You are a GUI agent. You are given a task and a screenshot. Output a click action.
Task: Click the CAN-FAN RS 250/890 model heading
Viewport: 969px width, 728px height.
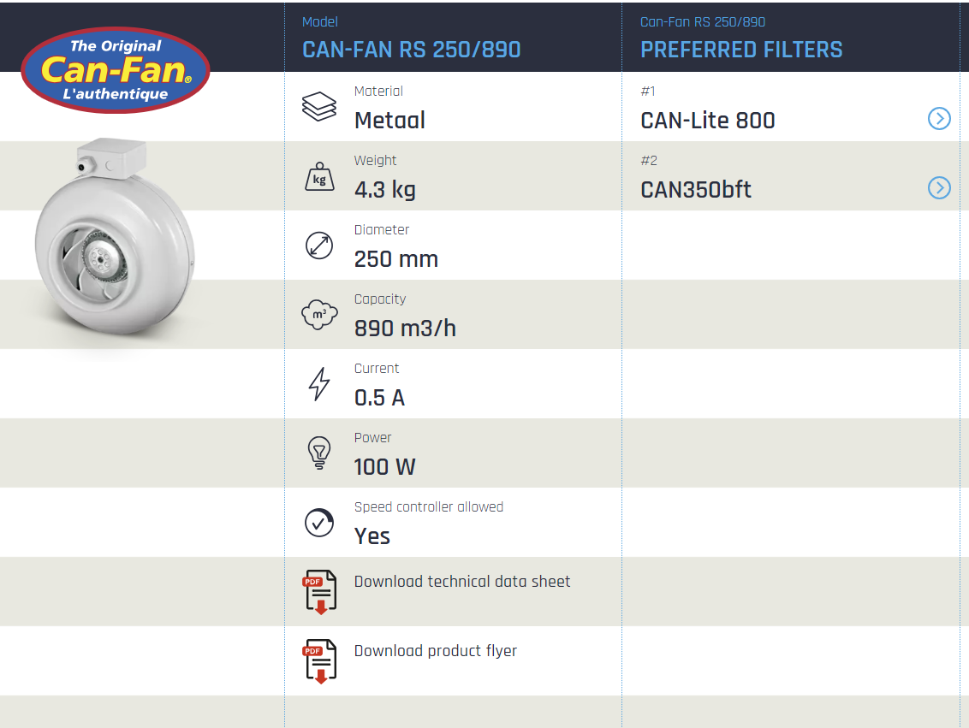point(412,50)
